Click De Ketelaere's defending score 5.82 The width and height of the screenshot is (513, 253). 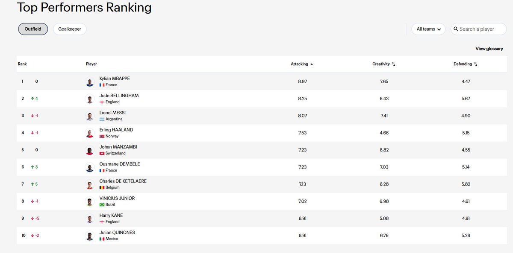click(466, 184)
